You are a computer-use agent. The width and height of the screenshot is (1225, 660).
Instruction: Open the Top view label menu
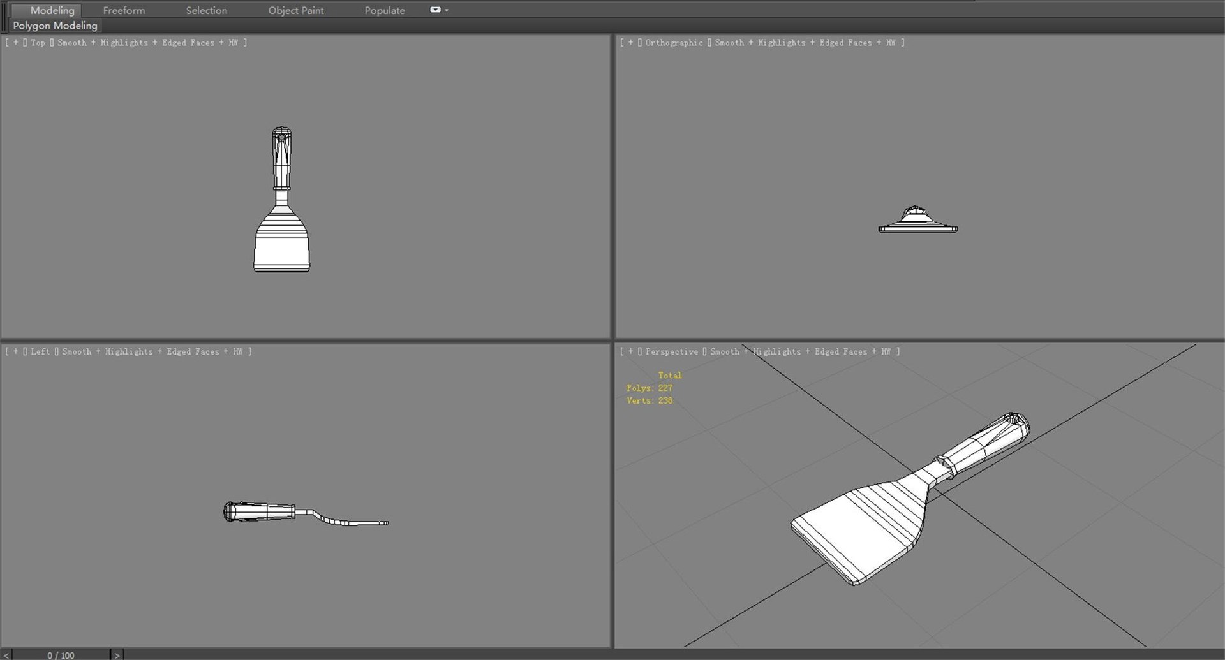[38, 43]
